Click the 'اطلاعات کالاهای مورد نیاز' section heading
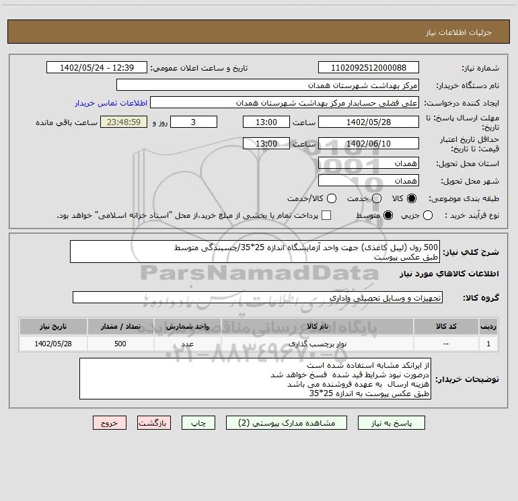Screen dimensions: 518x501 (449, 274)
